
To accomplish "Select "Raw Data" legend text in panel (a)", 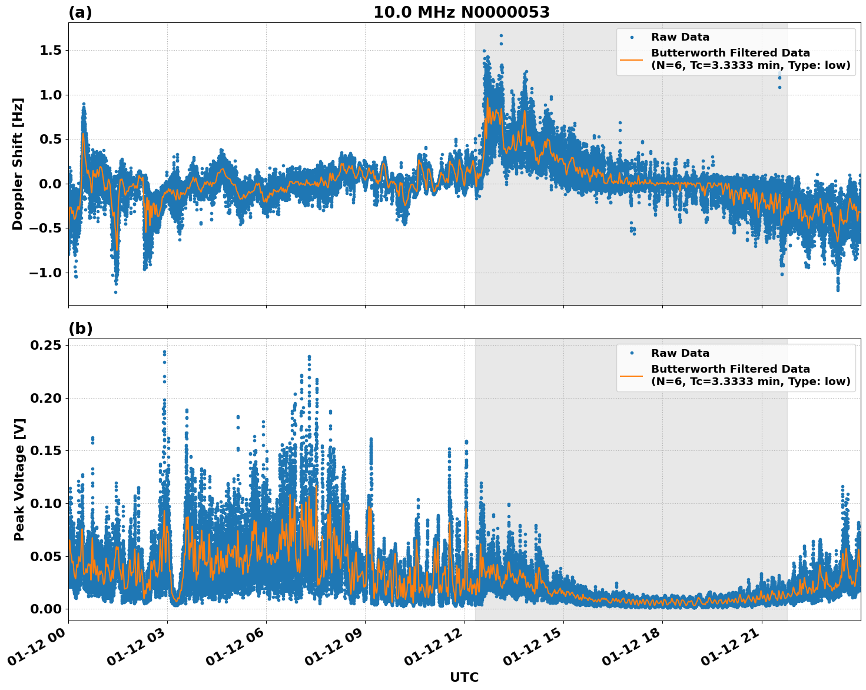I will [x=680, y=37].
